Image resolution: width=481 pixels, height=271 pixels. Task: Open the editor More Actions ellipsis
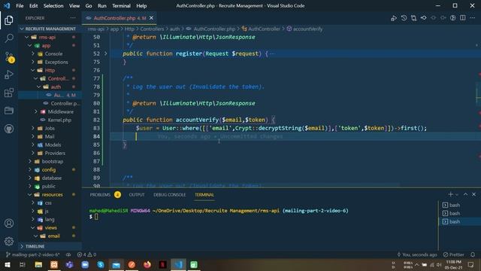(x=473, y=18)
